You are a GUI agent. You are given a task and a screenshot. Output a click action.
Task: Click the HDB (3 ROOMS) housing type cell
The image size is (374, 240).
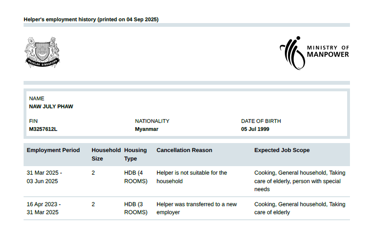tap(136, 208)
